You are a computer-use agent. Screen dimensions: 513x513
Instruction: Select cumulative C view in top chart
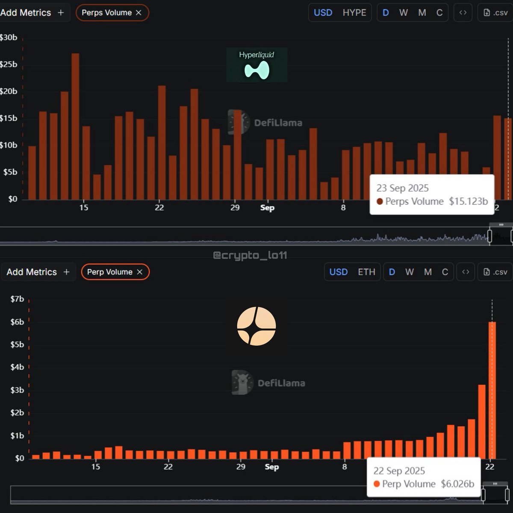pos(439,13)
